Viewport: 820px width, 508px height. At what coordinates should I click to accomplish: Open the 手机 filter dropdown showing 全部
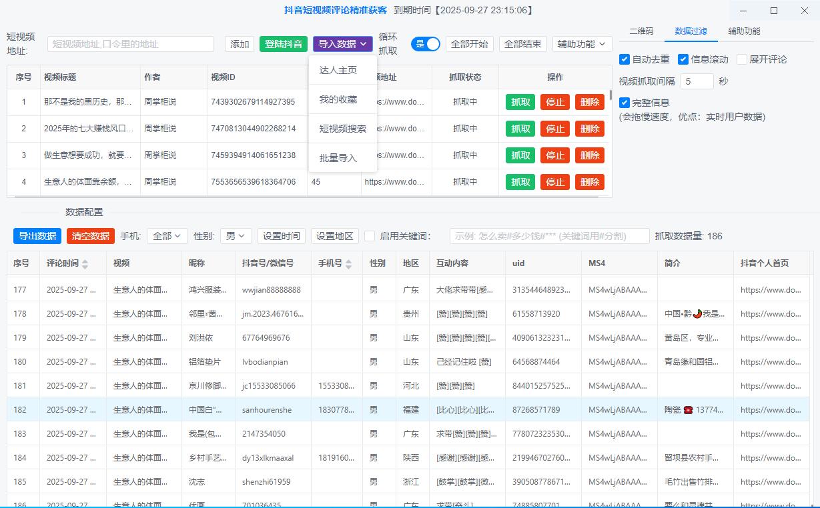167,236
